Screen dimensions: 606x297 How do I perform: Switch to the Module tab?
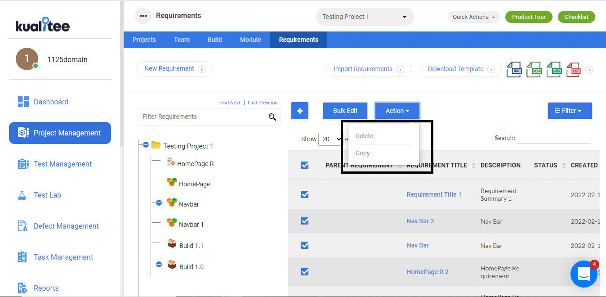pos(250,40)
